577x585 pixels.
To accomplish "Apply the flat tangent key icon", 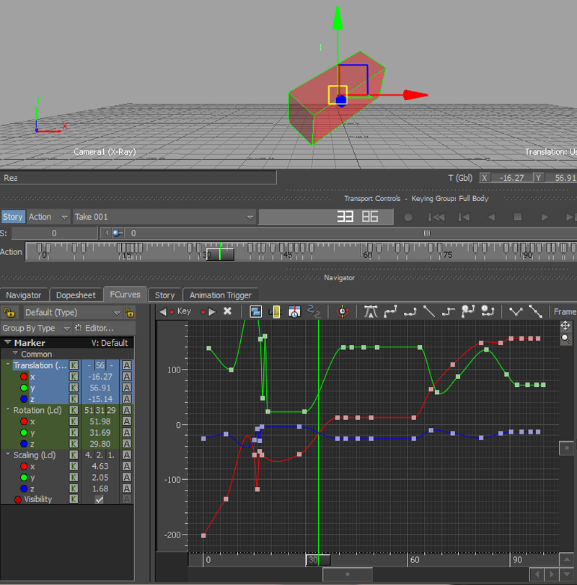I will [x=410, y=311].
